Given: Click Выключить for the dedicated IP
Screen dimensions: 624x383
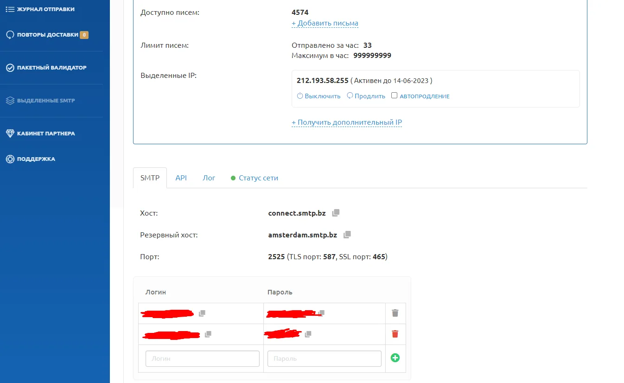Looking at the screenshot, I should pyautogui.click(x=318, y=96).
